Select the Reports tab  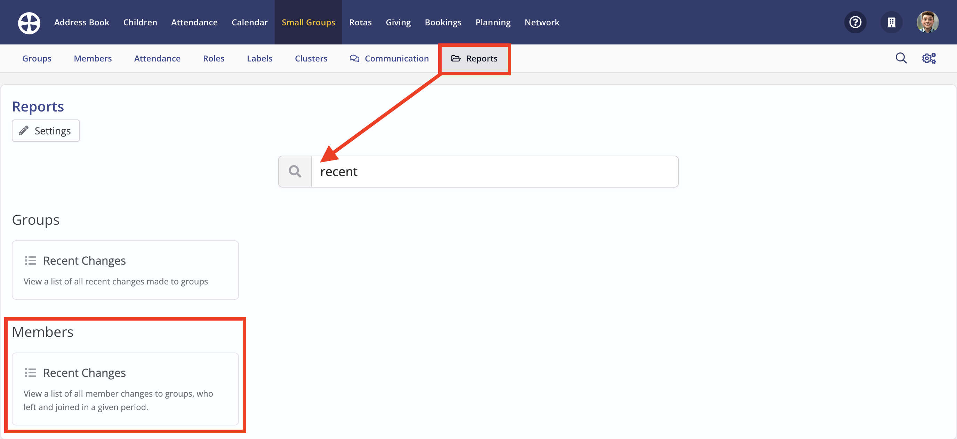pos(474,58)
